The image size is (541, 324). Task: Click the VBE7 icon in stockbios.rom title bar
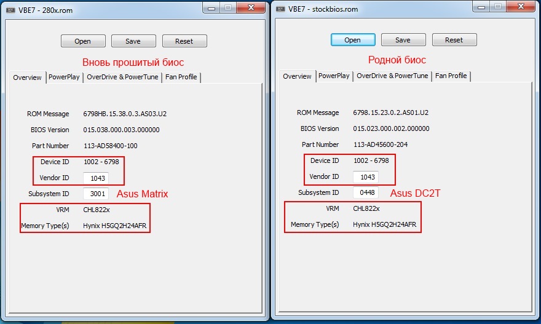(280, 9)
